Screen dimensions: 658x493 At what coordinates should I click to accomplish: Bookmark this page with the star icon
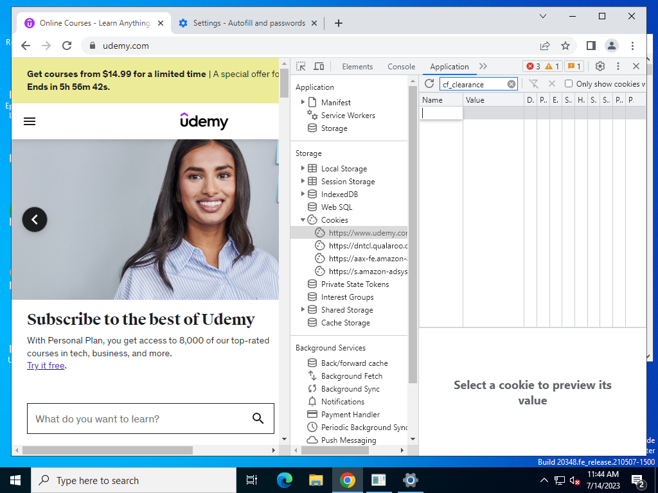tap(565, 46)
